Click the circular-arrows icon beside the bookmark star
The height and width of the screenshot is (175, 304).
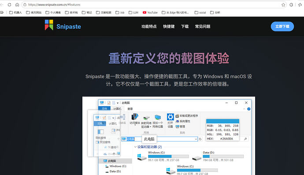click(x=291, y=5)
